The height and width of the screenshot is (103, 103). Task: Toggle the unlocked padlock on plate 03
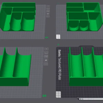46,60
